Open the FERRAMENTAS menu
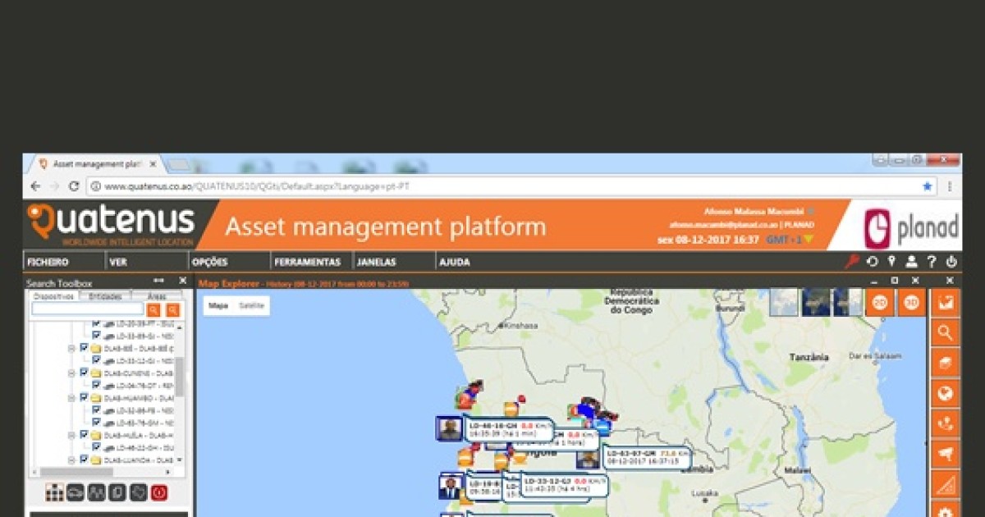985x517 pixels. pyautogui.click(x=307, y=263)
